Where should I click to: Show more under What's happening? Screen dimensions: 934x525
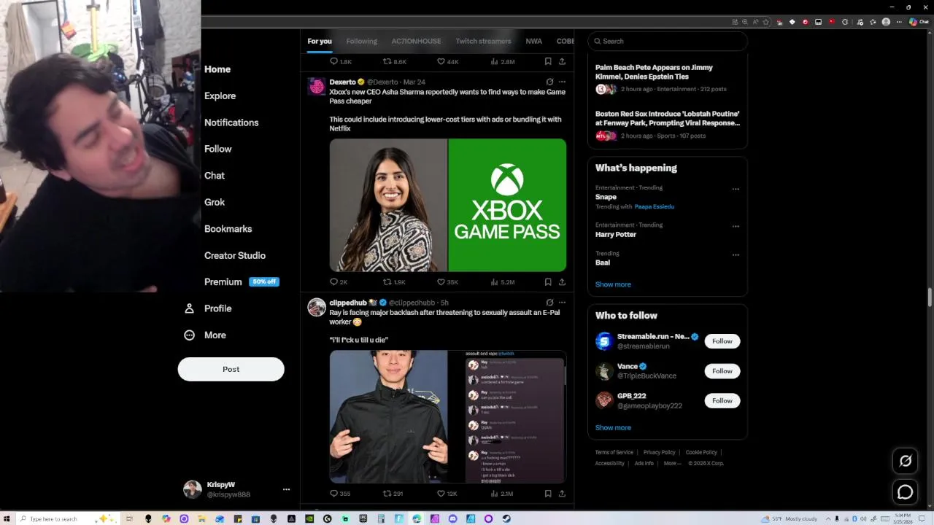[x=613, y=284]
